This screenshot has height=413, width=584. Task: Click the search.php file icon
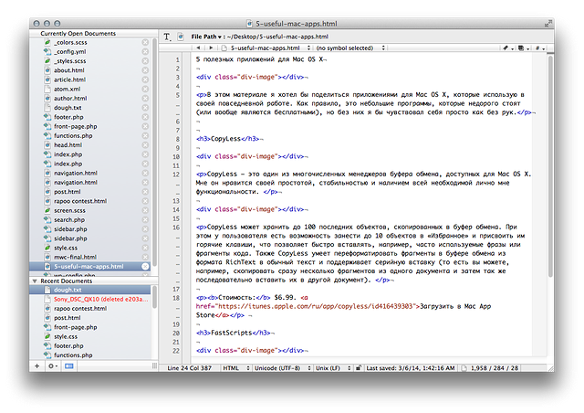[47, 219]
